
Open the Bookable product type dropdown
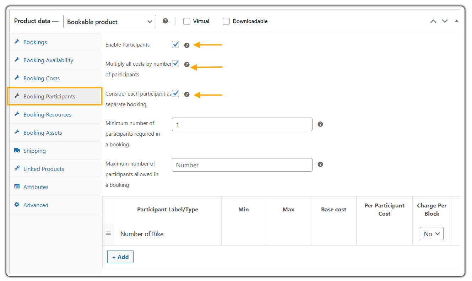point(110,22)
